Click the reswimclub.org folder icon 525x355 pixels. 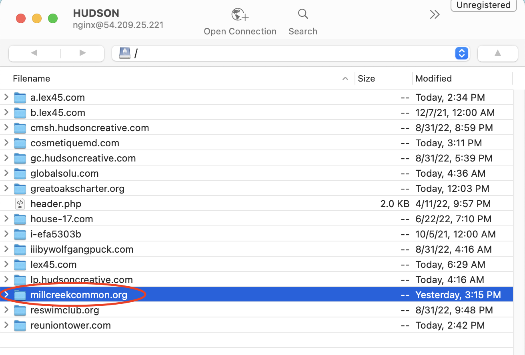pos(20,310)
